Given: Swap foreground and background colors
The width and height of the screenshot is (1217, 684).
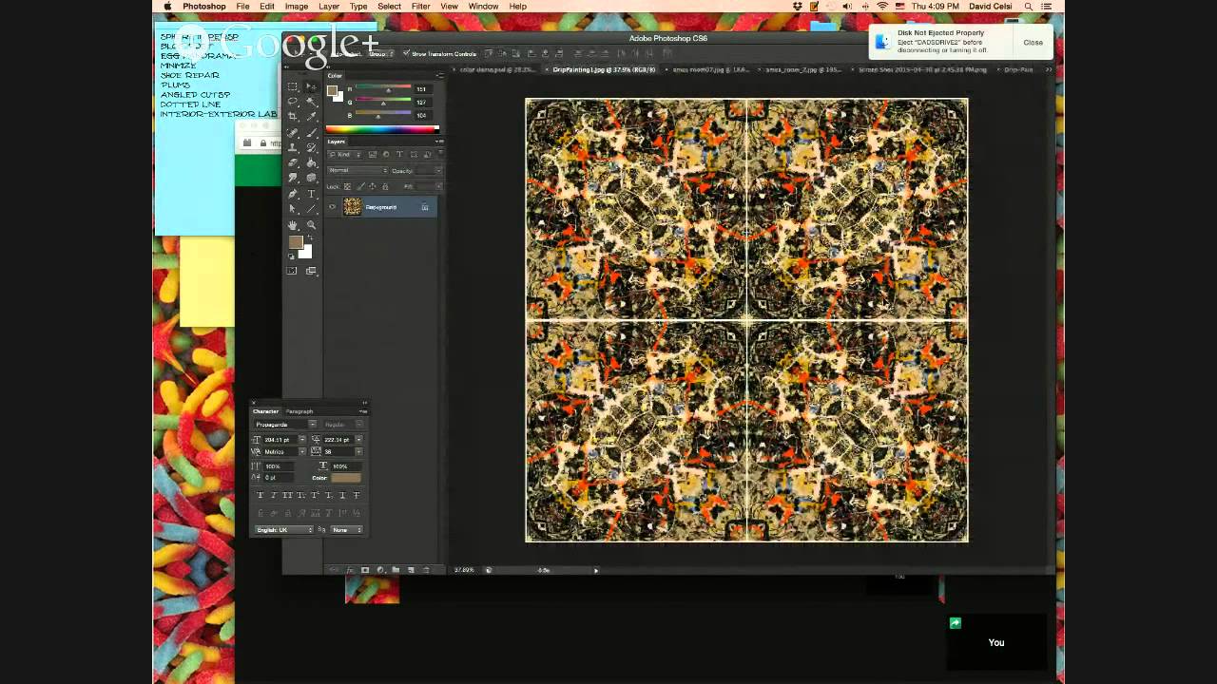Looking at the screenshot, I should tap(311, 237).
